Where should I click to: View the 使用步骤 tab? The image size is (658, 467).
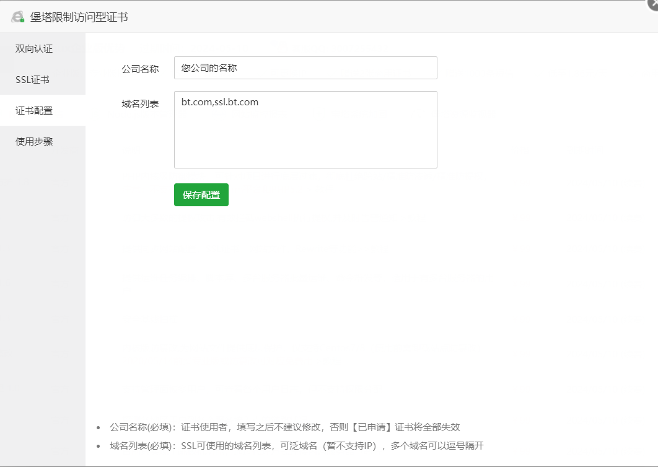tap(33, 141)
